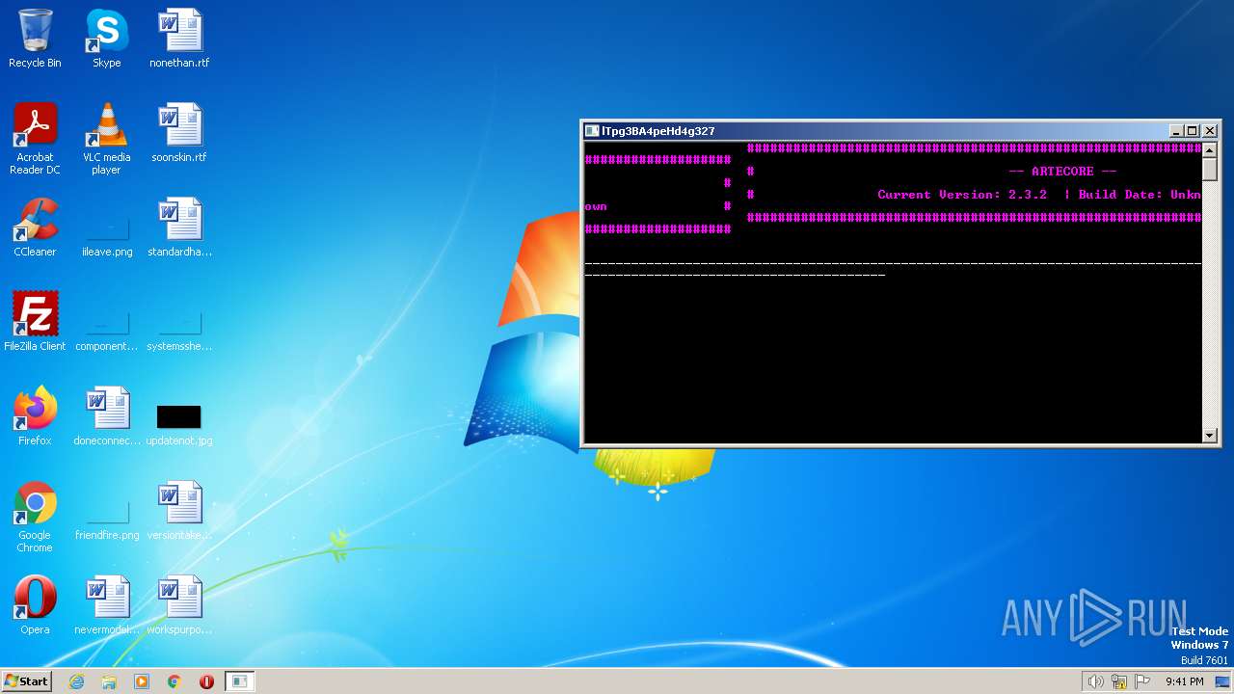
Task: Close the lTpg3BA4peHd4g327 console window
Action: (x=1210, y=131)
